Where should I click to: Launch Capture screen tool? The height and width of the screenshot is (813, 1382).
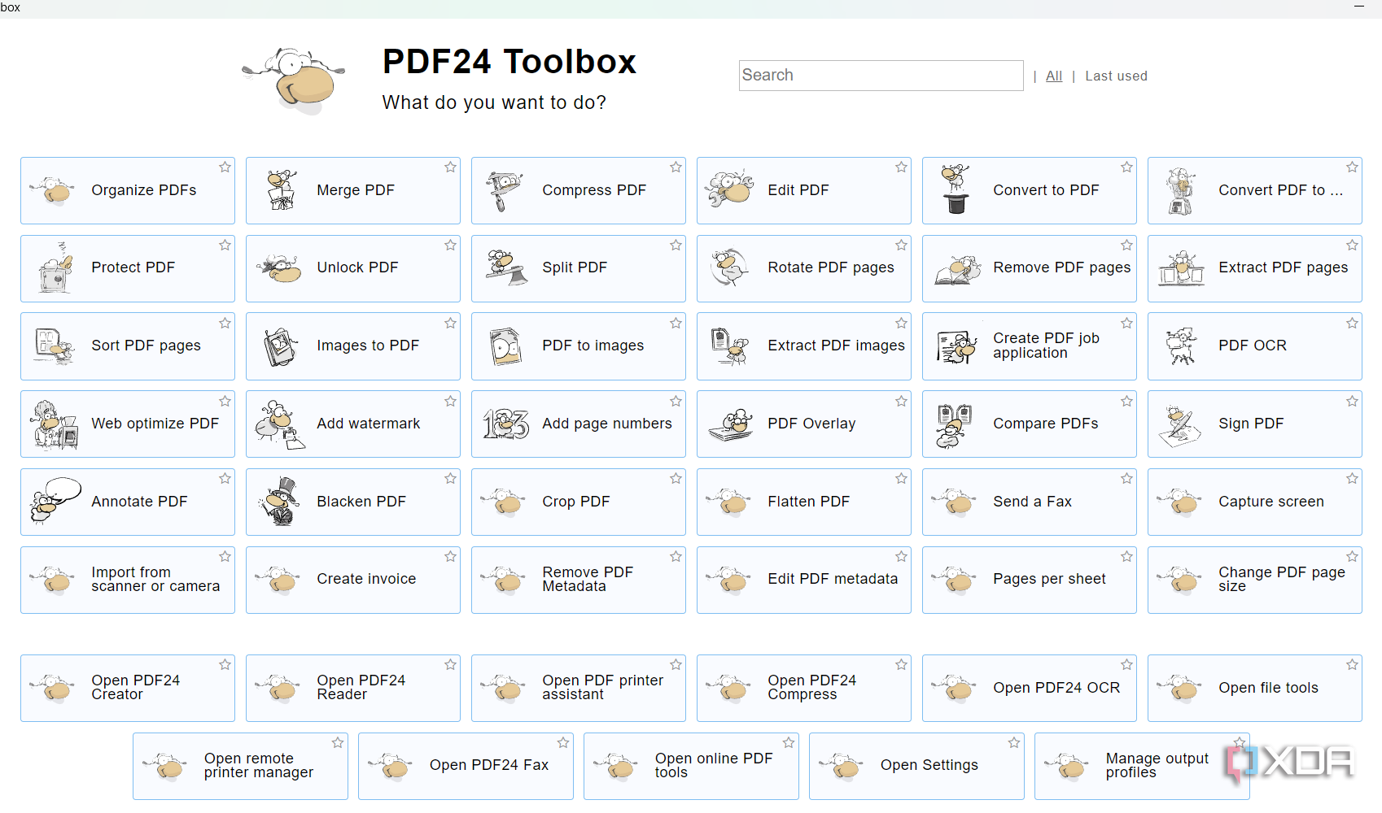click(1254, 502)
